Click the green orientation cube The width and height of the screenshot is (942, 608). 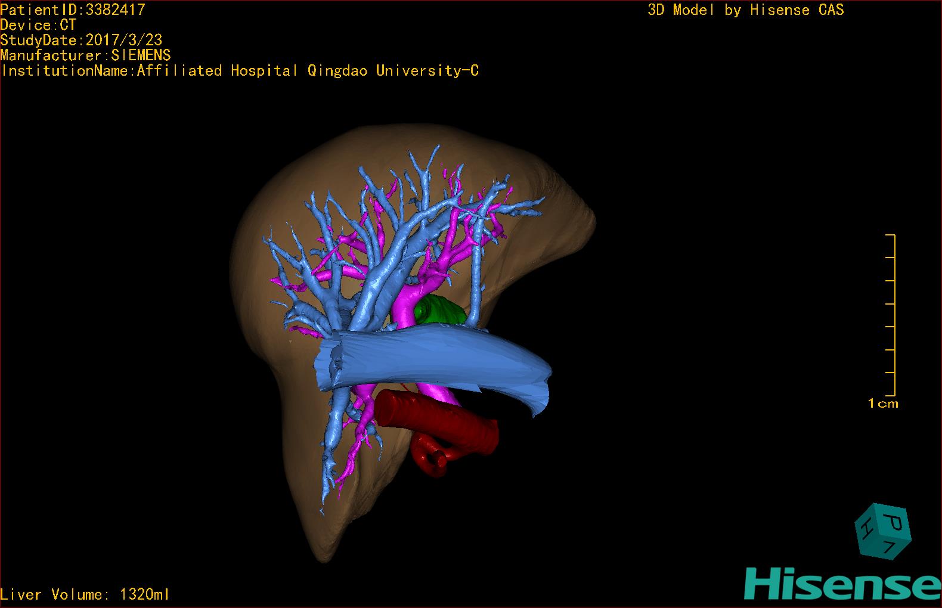click(x=882, y=532)
